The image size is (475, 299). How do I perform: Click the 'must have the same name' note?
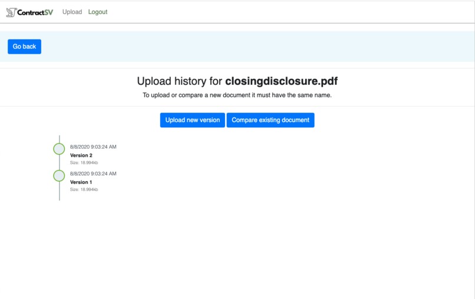coord(237,95)
